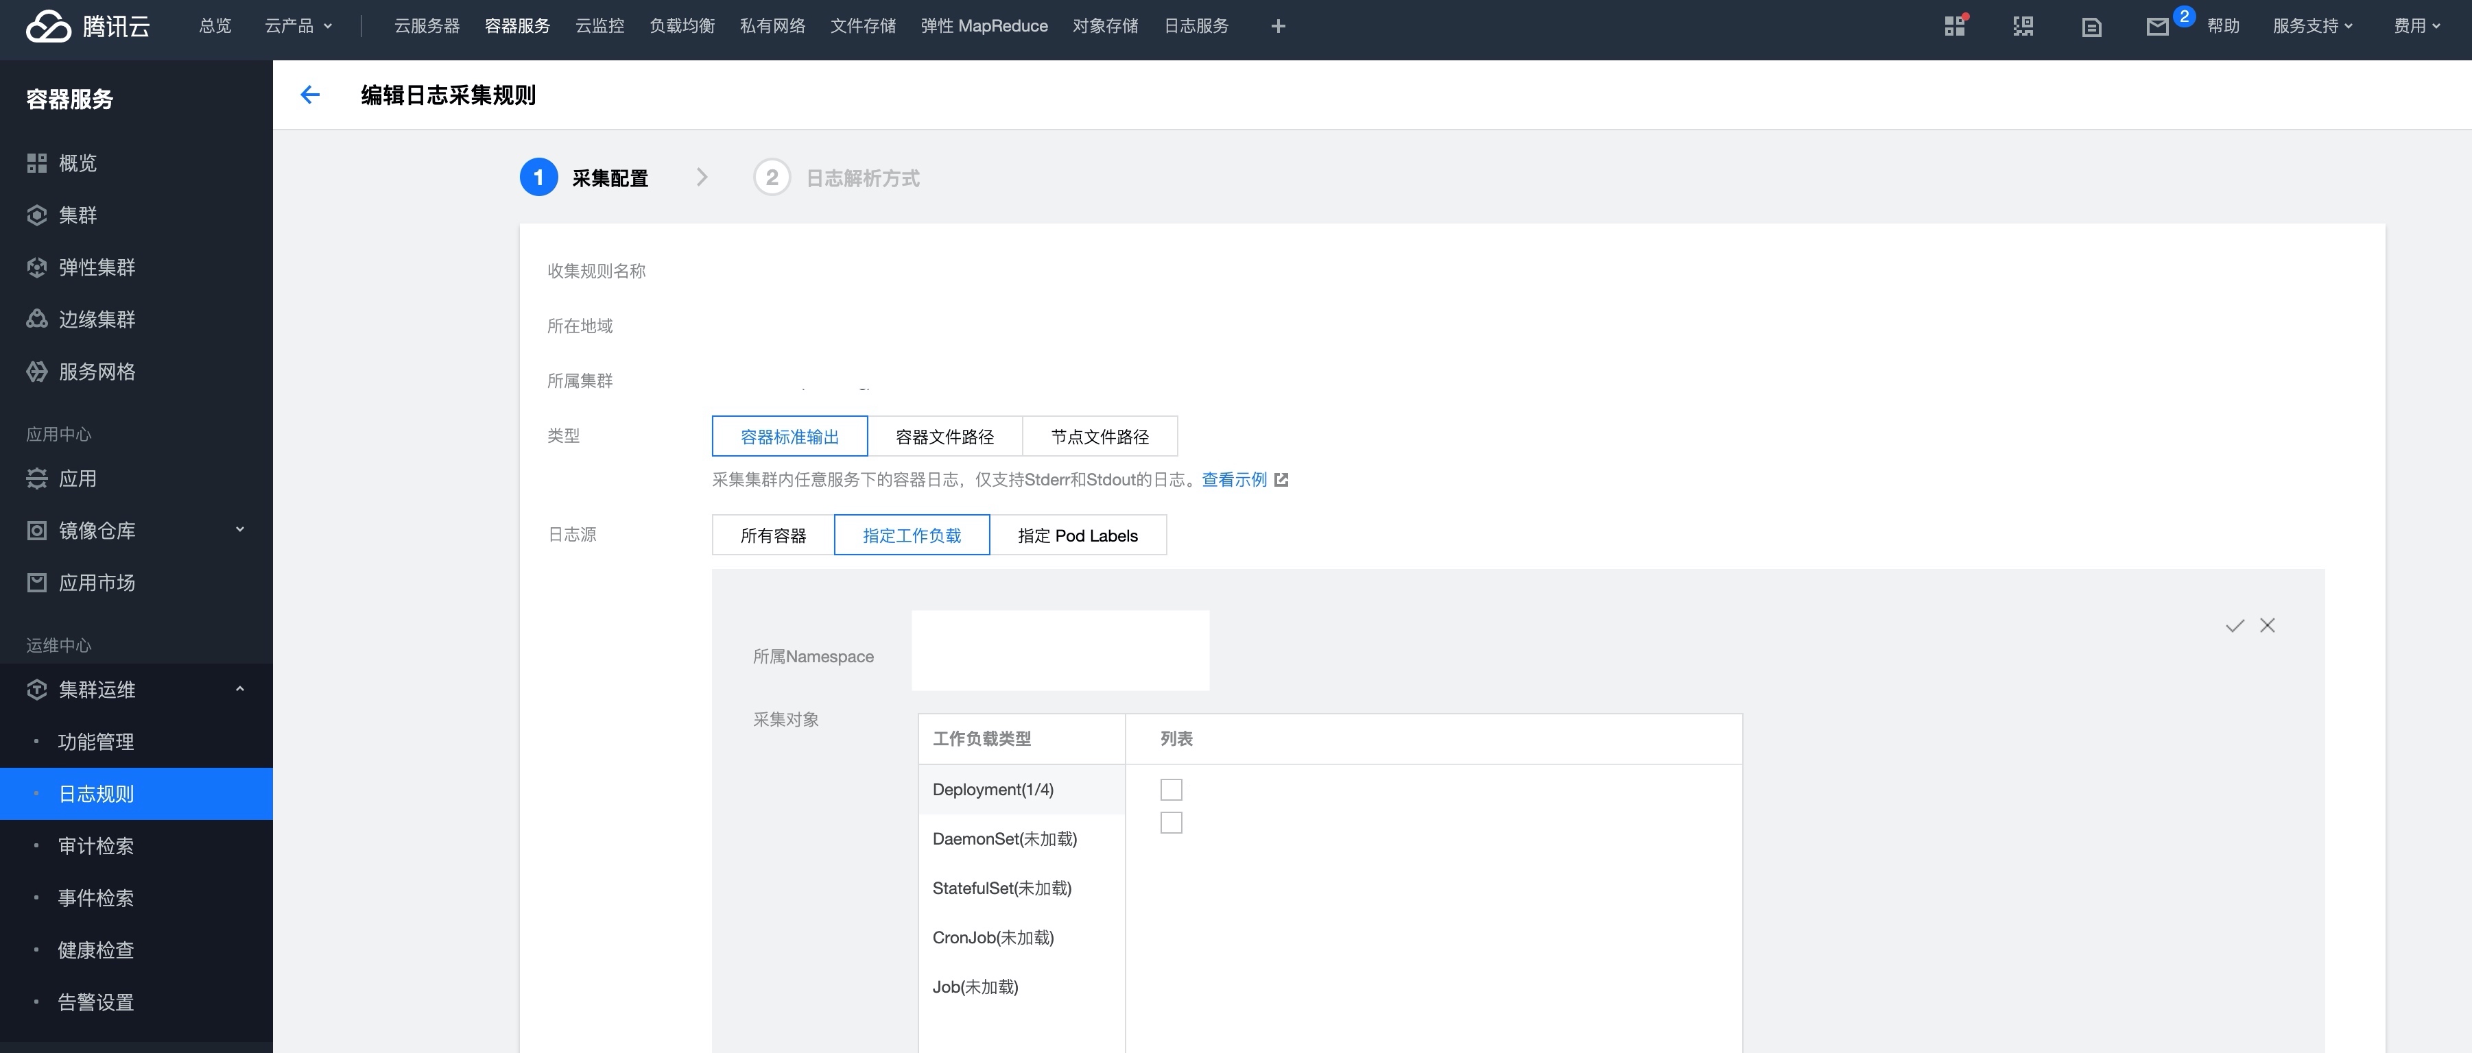Go back using the blue back arrow
The image size is (2472, 1053).
click(x=309, y=95)
